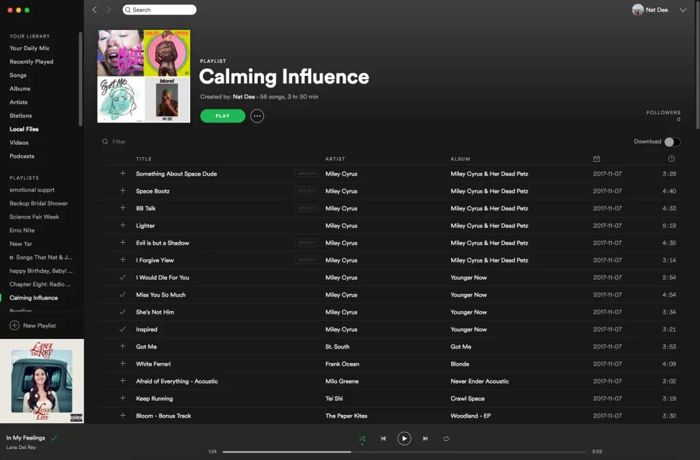Sort by TITLE column header

click(144, 159)
